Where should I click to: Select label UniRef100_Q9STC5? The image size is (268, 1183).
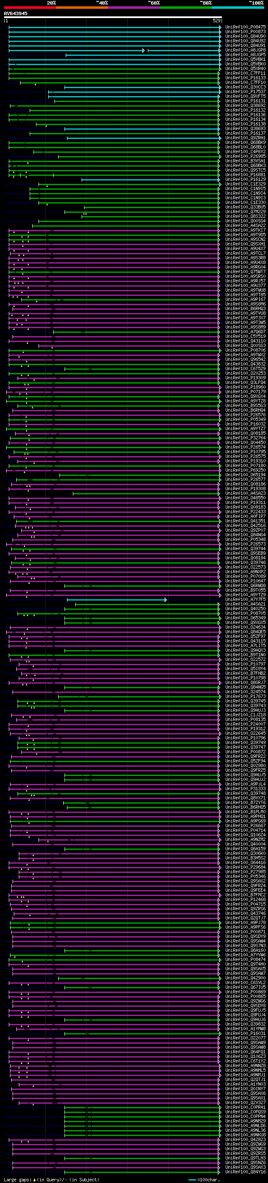click(x=245, y=170)
